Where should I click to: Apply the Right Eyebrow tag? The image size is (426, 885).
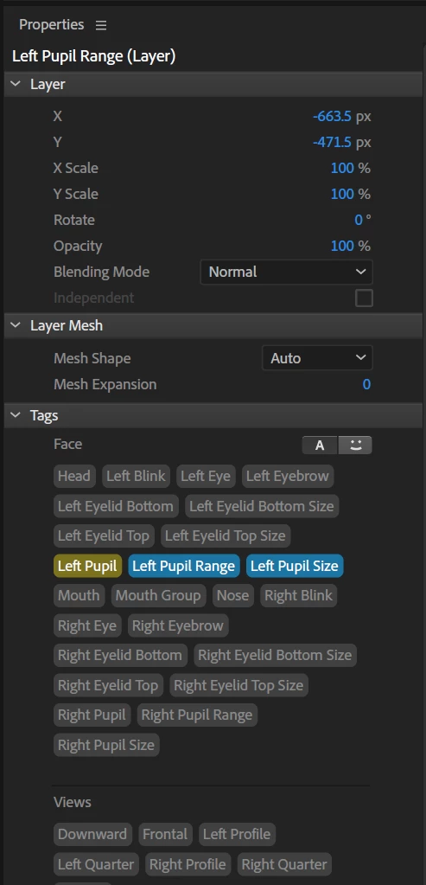coord(178,626)
